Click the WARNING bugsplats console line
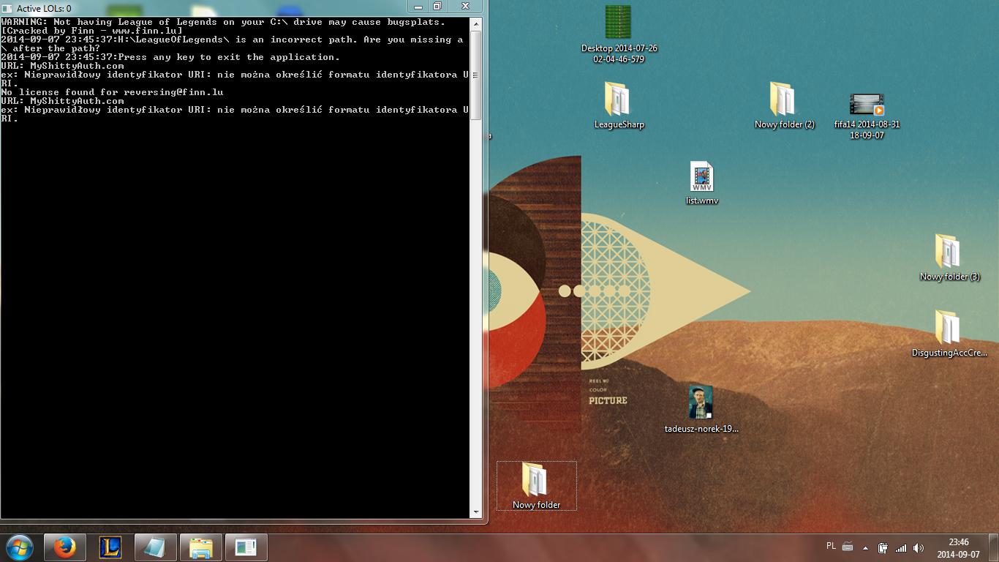This screenshot has width=999, height=562. [x=223, y=22]
